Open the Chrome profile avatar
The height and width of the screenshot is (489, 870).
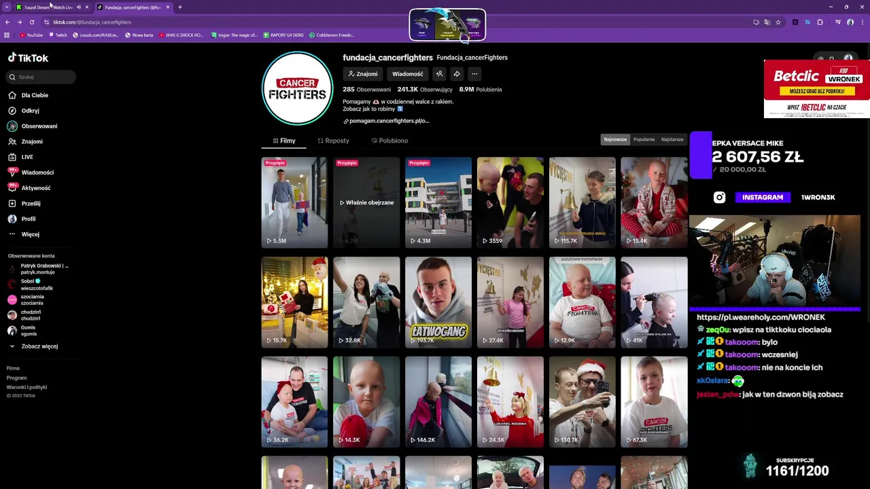pyautogui.click(x=850, y=22)
